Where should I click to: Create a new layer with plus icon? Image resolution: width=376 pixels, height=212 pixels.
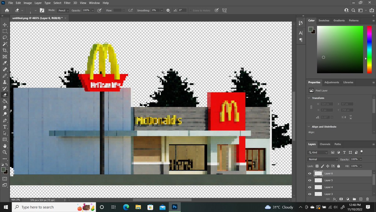[x=361, y=199]
